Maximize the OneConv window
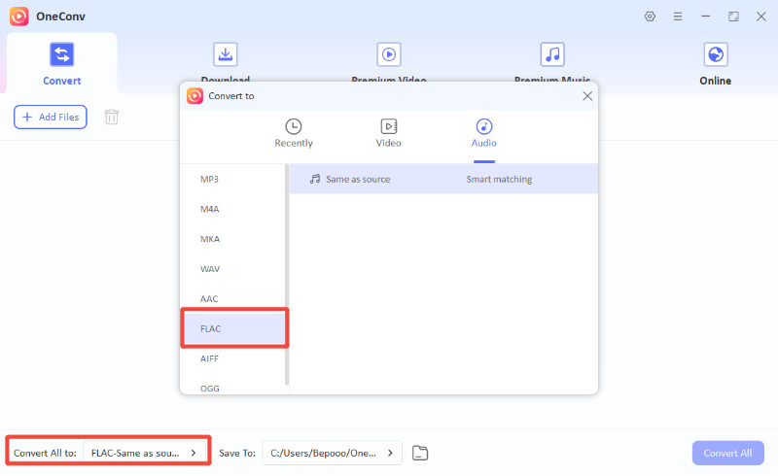Screen dimensions: 778x476 [x=733, y=17]
